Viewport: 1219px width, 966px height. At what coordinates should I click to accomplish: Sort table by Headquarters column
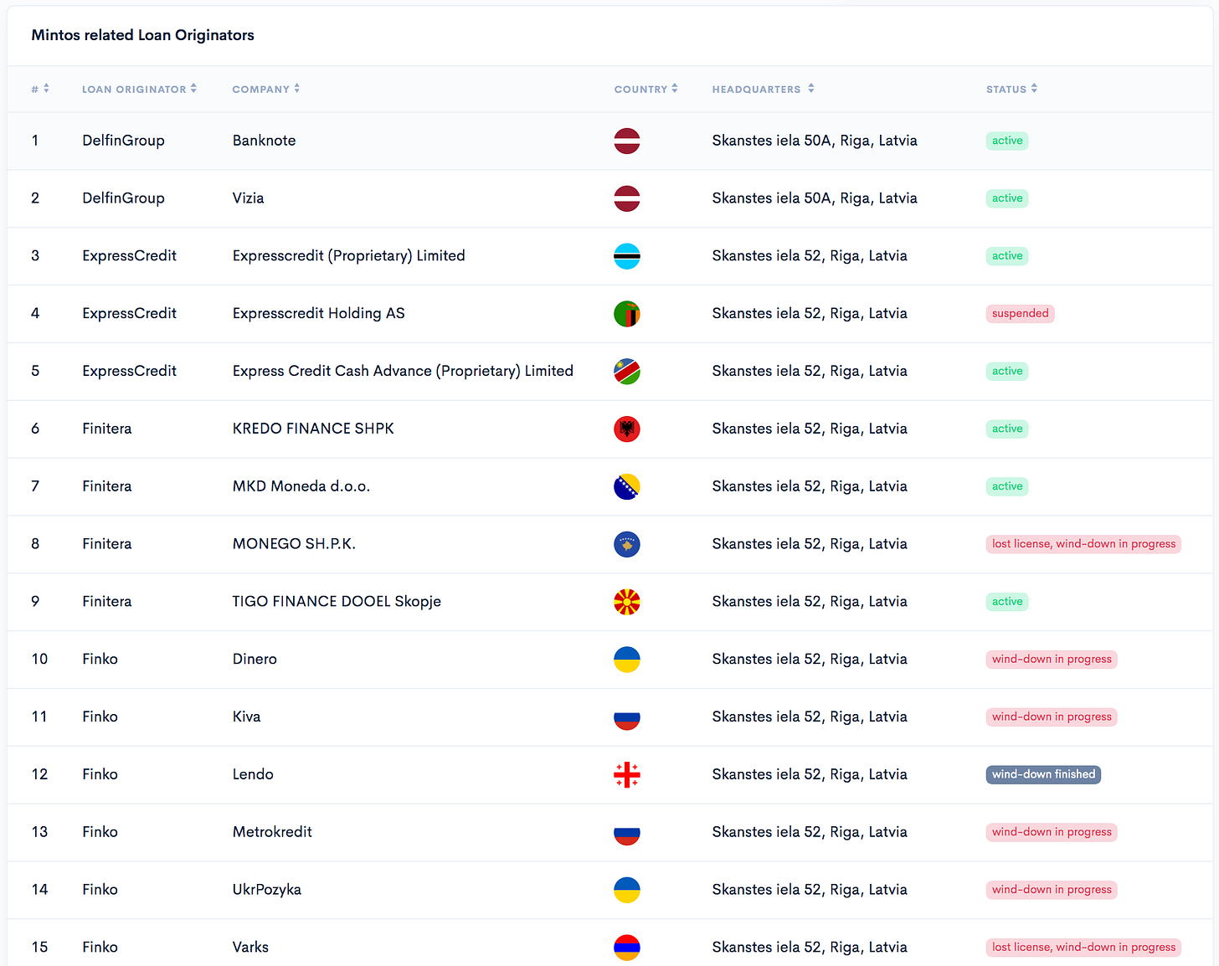[763, 89]
